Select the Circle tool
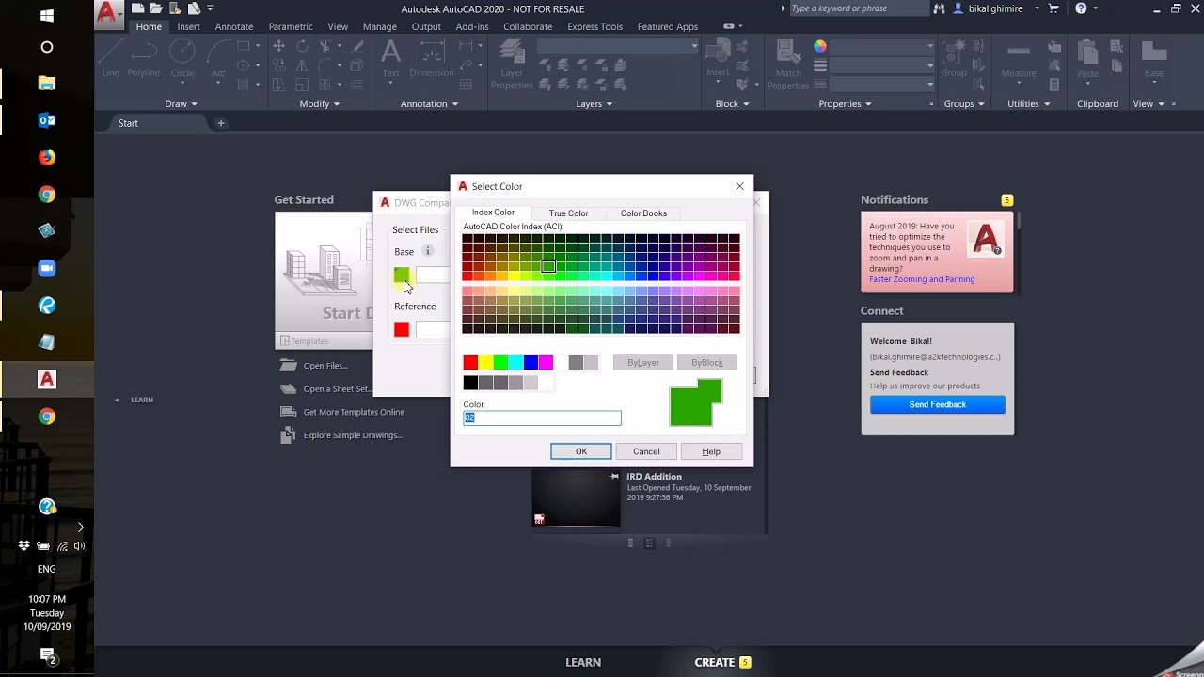1204x677 pixels. click(182, 56)
